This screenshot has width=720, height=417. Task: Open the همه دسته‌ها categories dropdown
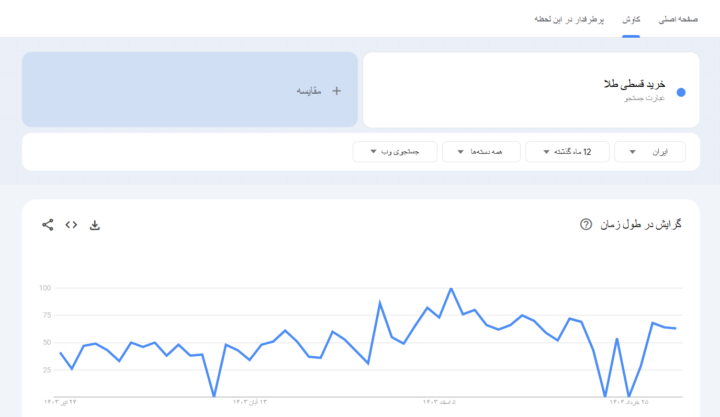point(481,151)
